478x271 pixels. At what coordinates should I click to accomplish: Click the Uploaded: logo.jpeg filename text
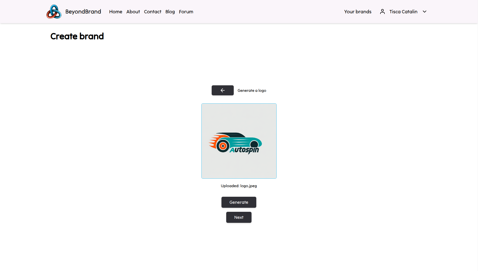(x=239, y=186)
